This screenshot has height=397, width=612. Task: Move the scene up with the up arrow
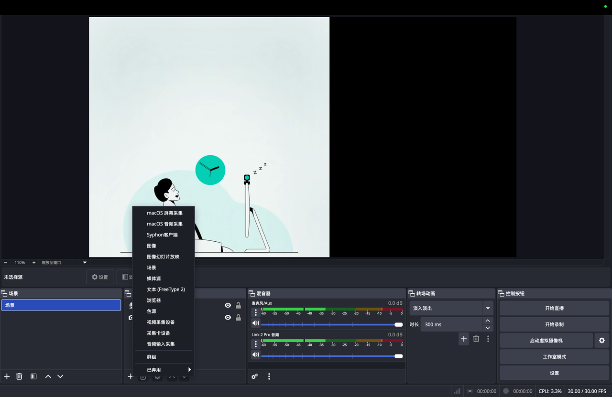(x=48, y=376)
